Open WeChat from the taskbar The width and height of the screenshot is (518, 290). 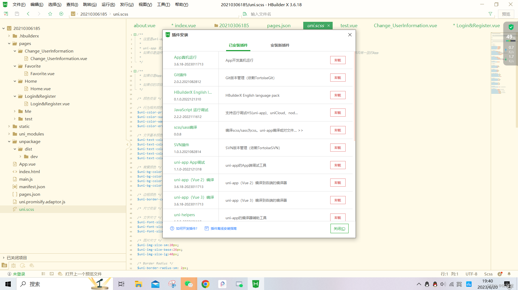[189, 284]
